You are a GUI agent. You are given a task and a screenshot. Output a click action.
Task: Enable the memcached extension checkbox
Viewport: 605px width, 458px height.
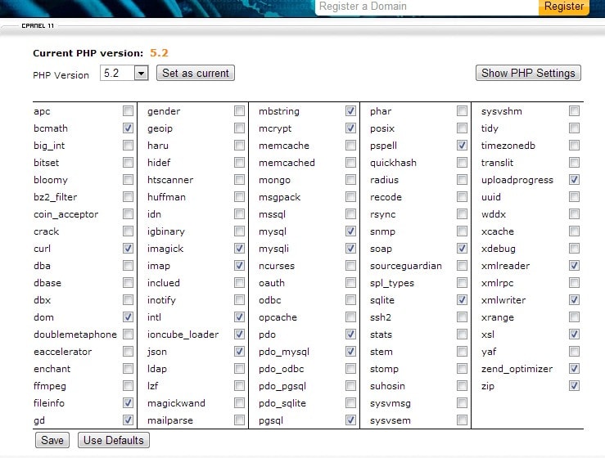coord(351,163)
